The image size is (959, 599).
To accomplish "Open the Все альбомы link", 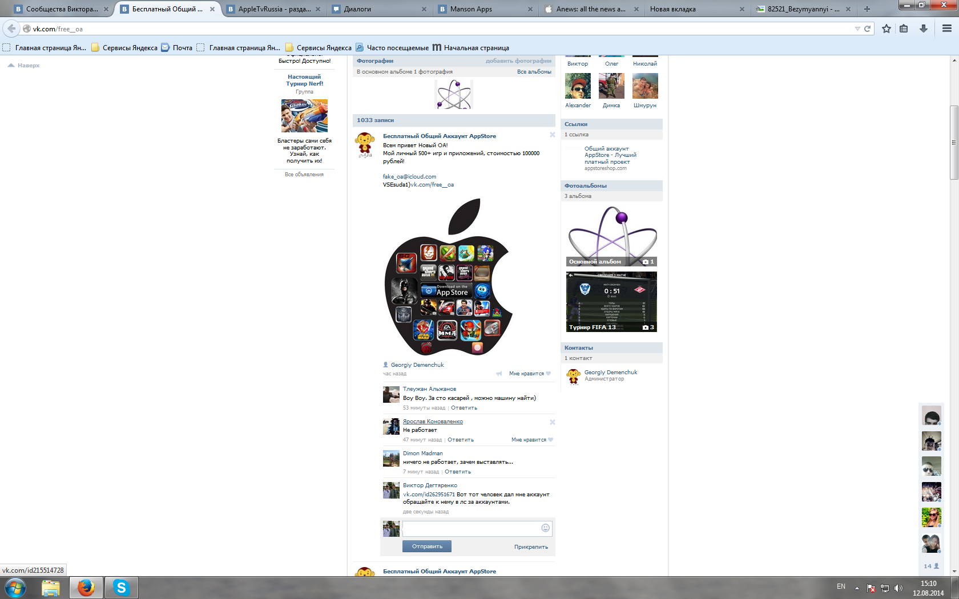I will coord(534,72).
